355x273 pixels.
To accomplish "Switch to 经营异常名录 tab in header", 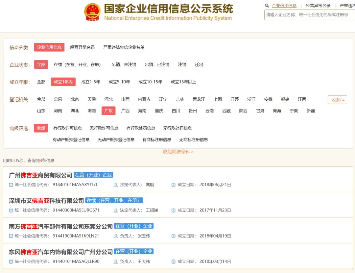I will 318,6.
